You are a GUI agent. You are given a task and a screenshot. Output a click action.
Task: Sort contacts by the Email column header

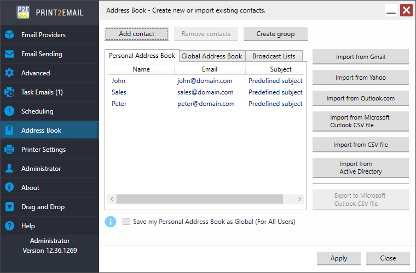click(x=210, y=69)
